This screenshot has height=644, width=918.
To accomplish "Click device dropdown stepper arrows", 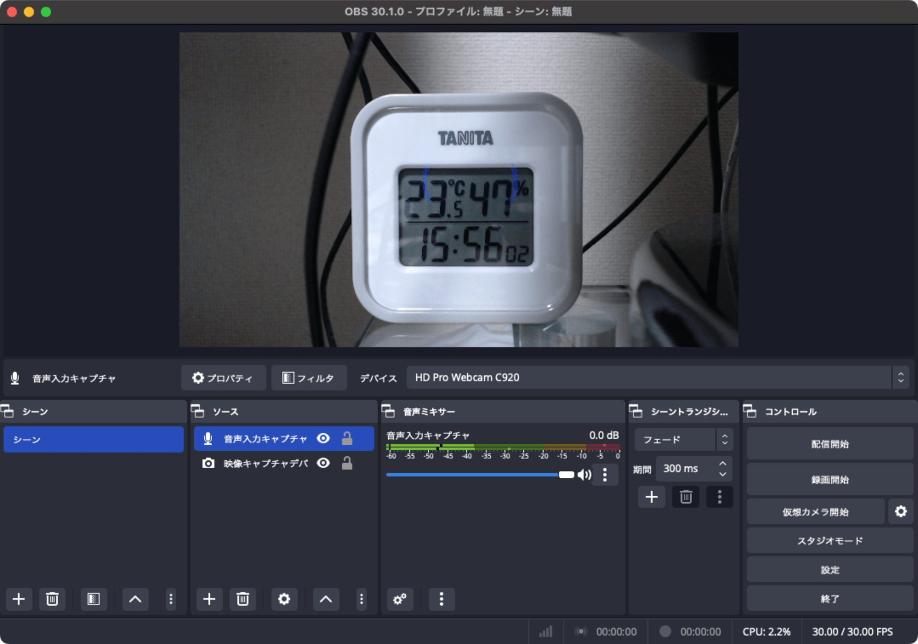I will point(901,378).
